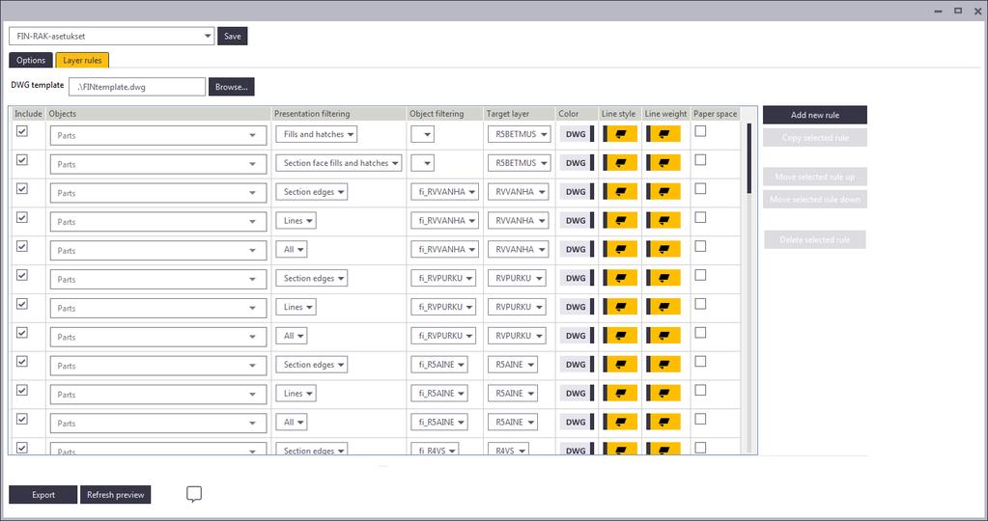Open line weight for All fi_R5AINE row
The width and height of the screenshot is (988, 521).
pos(663,423)
